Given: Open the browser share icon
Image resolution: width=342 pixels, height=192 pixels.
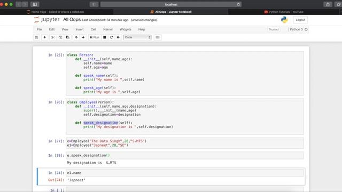Looking at the screenshot, I should pyautogui.click(x=328, y=4).
